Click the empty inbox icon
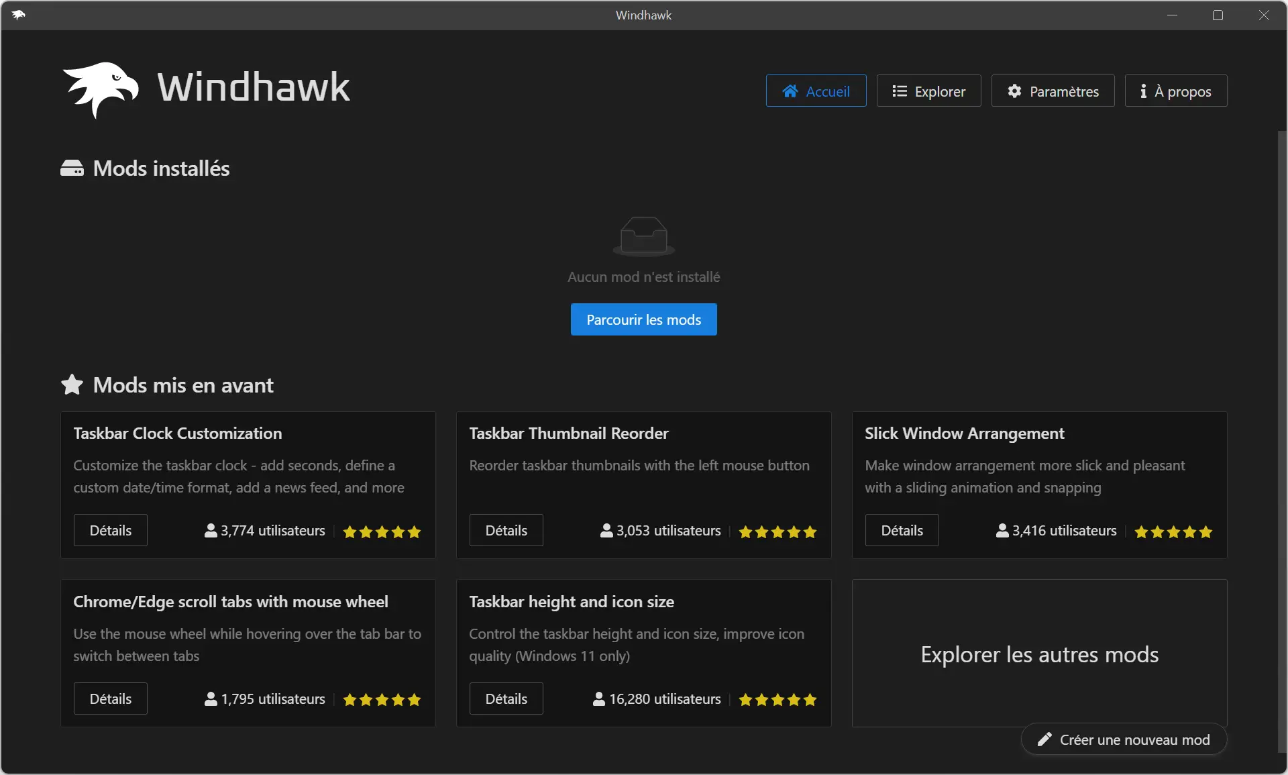The height and width of the screenshot is (775, 1288). click(x=643, y=236)
